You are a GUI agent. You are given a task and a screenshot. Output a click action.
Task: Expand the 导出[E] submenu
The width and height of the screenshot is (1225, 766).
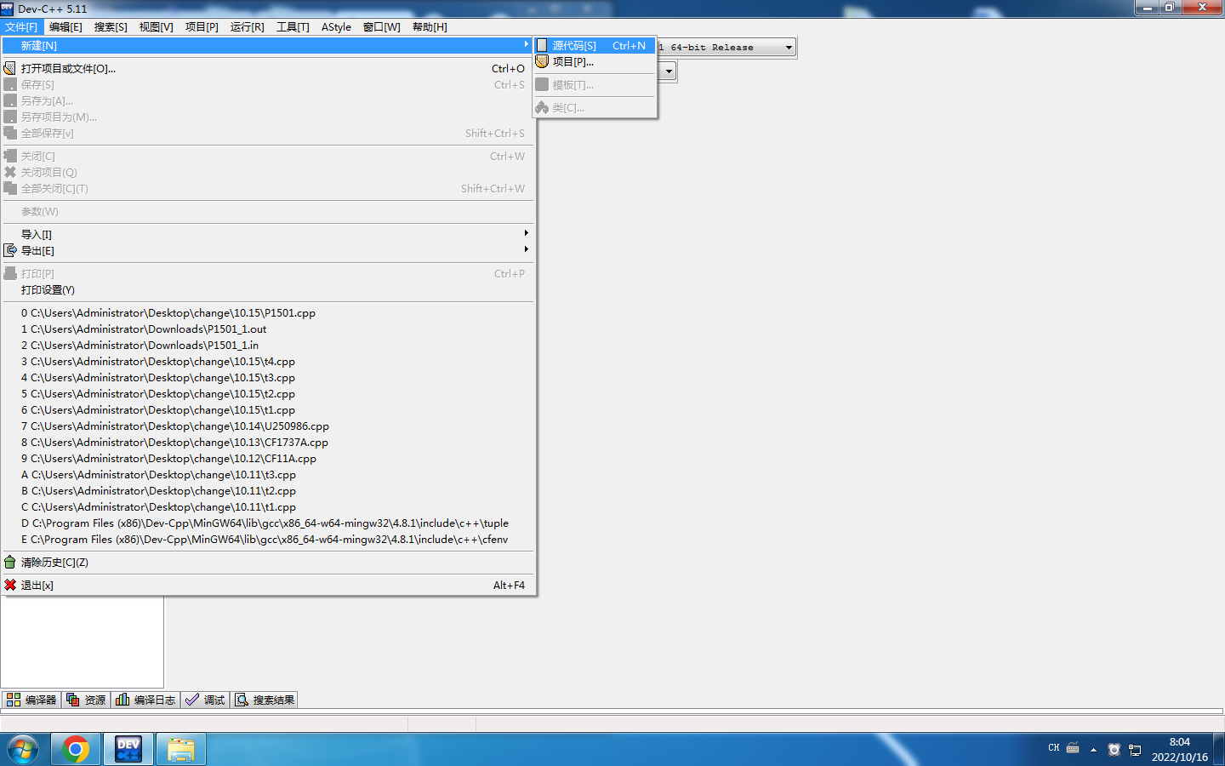pos(267,251)
